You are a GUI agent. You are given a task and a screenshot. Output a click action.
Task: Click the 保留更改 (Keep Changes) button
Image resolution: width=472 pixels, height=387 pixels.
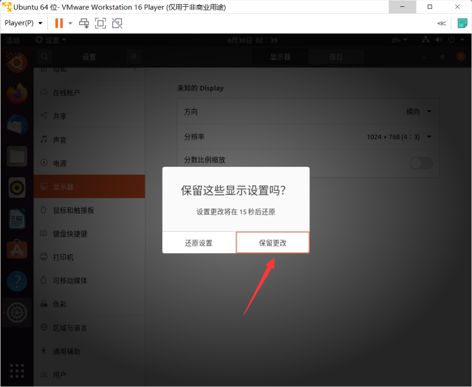[x=272, y=243]
